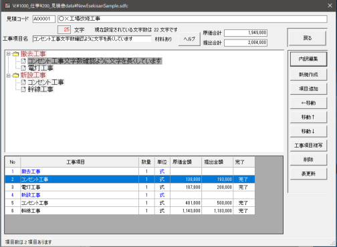The image size is (337, 247).
Task: Click the status bar text 項目数は2項目あります
Action: pos(28,242)
